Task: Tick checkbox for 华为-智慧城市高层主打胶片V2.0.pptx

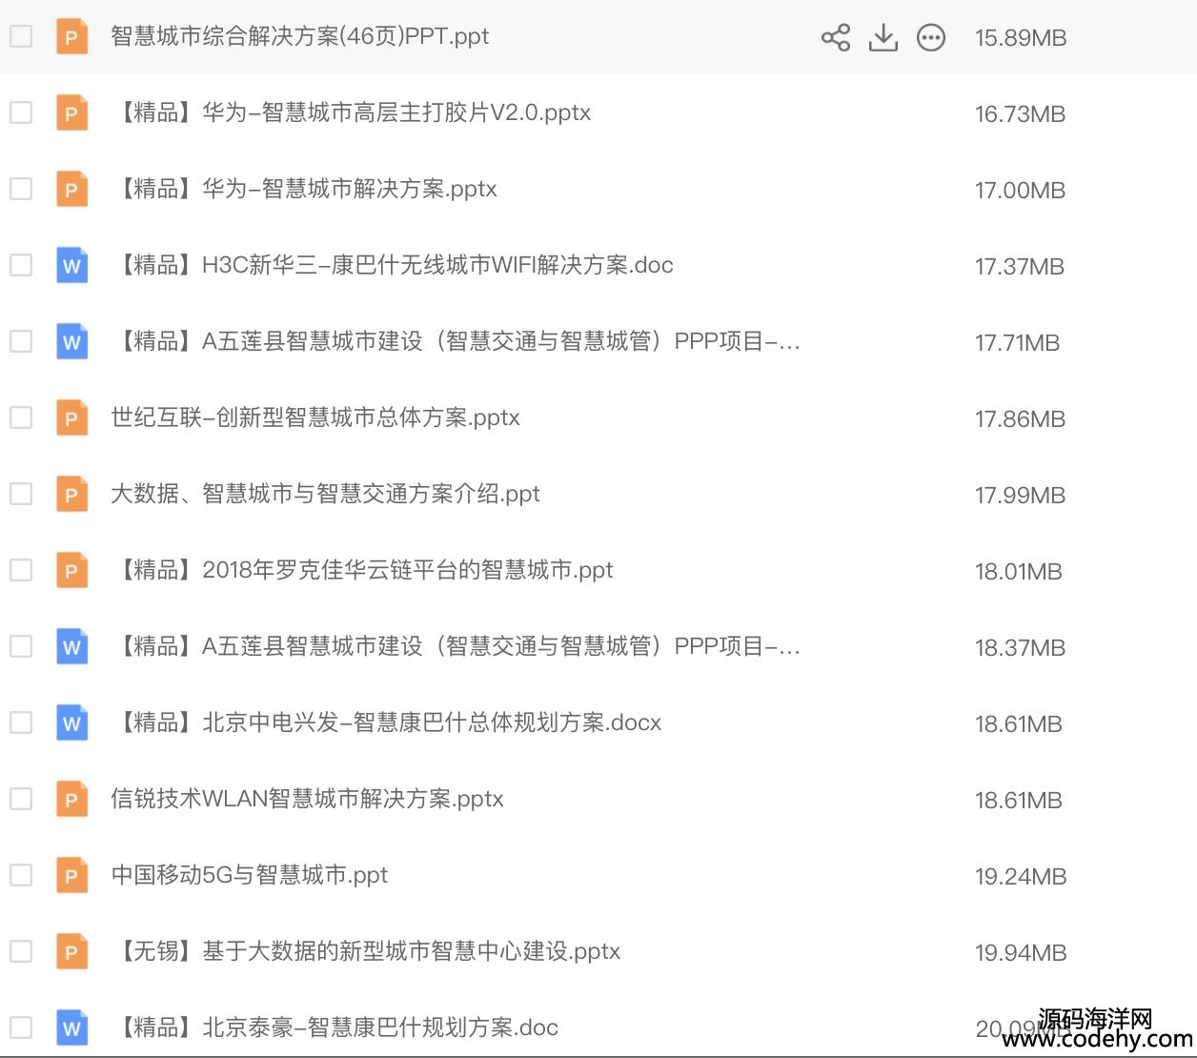Action: pyautogui.click(x=21, y=112)
